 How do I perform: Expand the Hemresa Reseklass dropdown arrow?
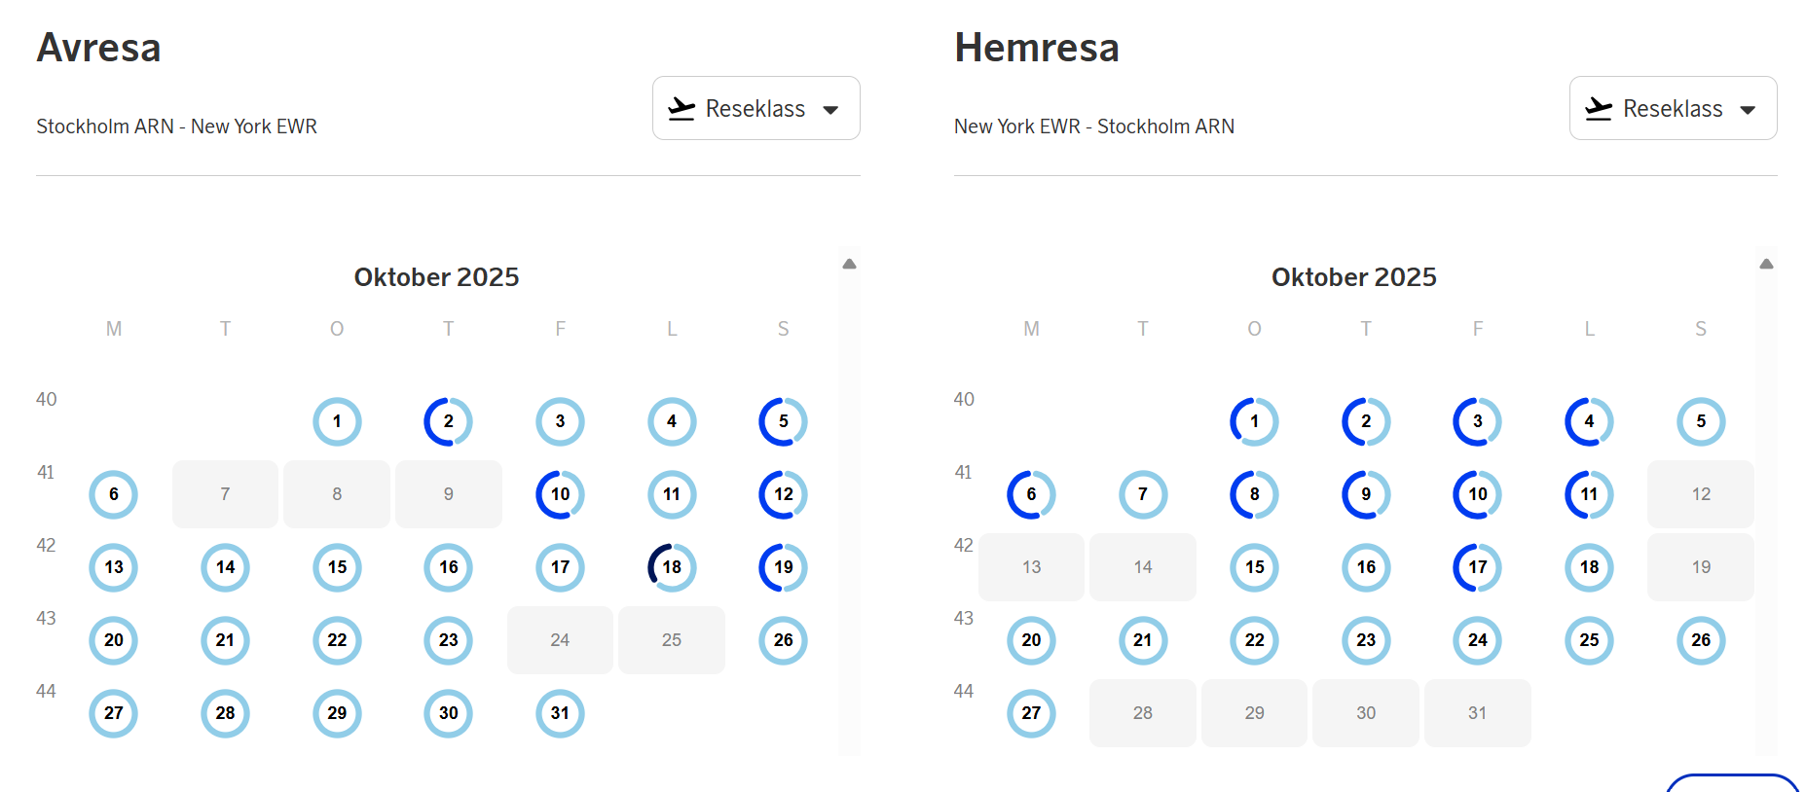tap(1748, 110)
